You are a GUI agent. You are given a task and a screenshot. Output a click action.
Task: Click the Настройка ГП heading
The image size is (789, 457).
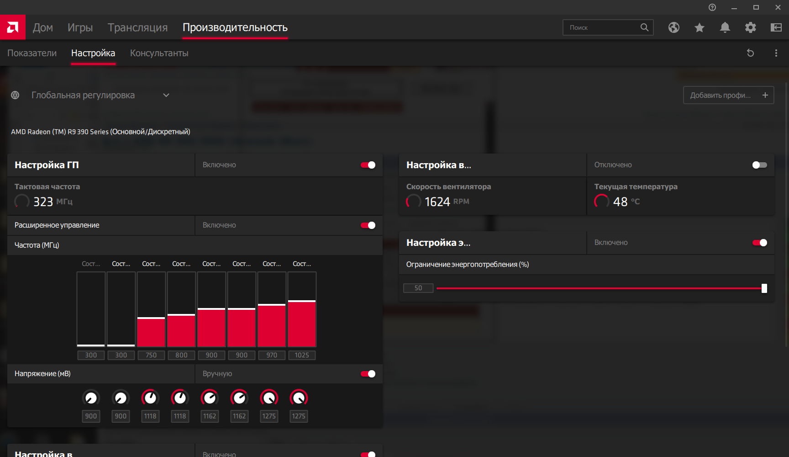47,165
